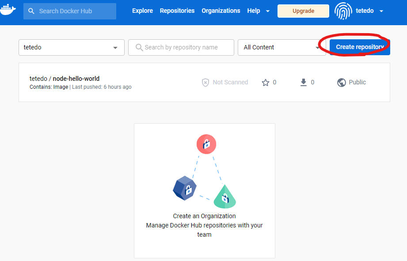Click the downloads arrow icon for node-hello-world
Screen dimensions: 407x261
pyautogui.click(x=304, y=83)
